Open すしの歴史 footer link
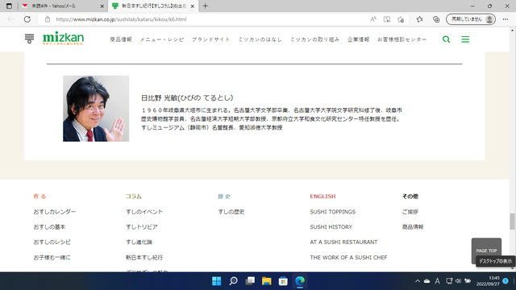The height and width of the screenshot is (290, 516). [x=231, y=212]
